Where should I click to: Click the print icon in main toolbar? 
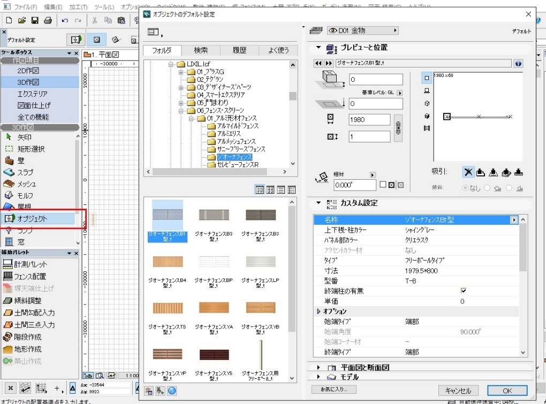[x=48, y=20]
